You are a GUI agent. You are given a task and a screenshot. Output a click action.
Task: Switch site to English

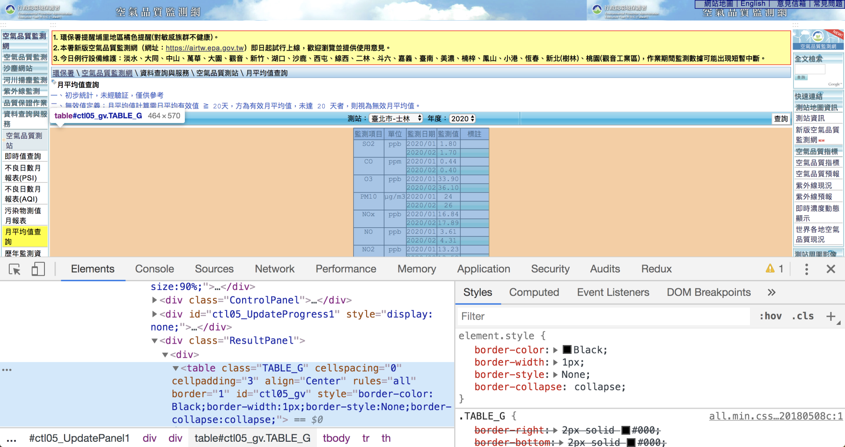point(753,4)
